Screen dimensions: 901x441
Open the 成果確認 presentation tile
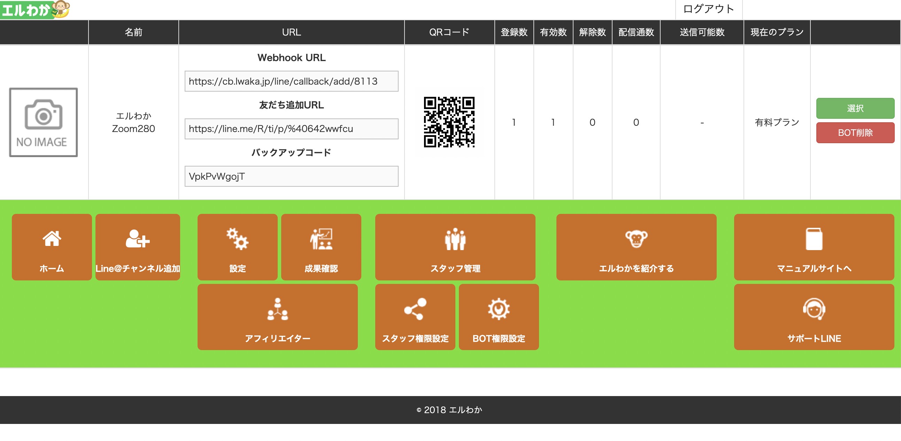pyautogui.click(x=321, y=247)
